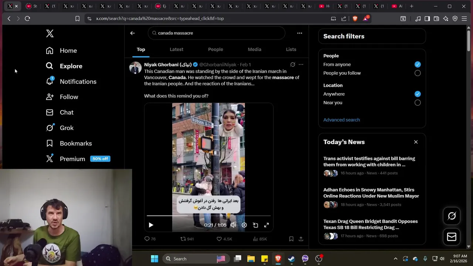Share the Niyak Ghorbani post
Viewport: 473px width, 266px height.
click(301, 239)
